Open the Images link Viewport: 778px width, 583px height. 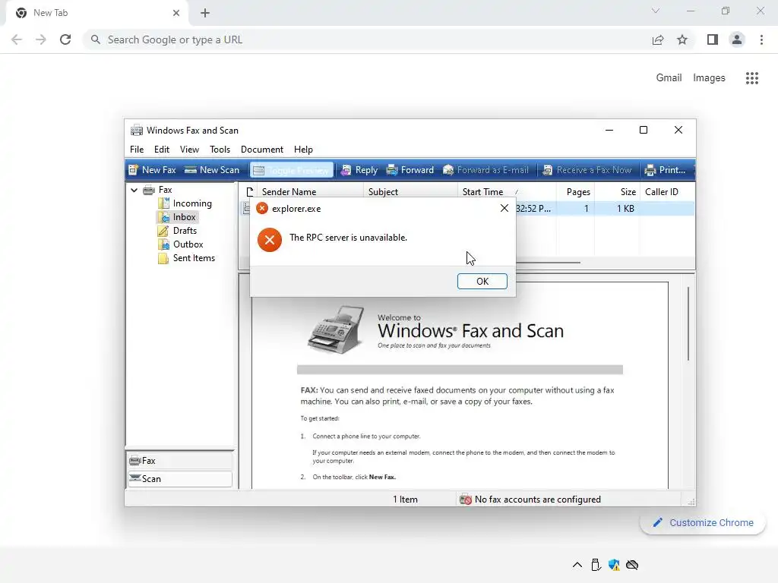(x=709, y=78)
